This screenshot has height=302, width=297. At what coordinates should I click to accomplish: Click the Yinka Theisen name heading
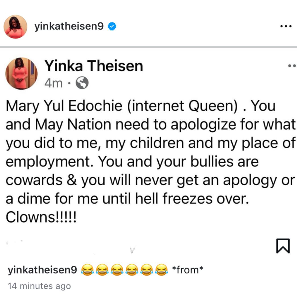click(x=94, y=66)
